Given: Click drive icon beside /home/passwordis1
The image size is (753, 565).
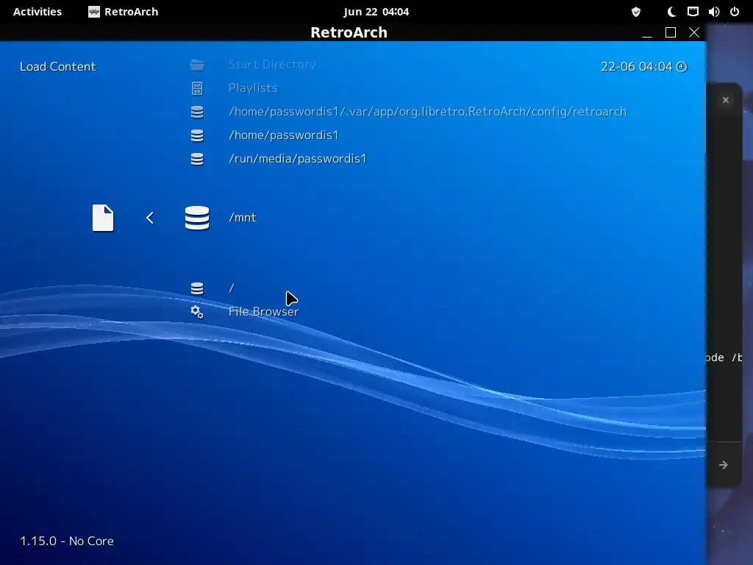Looking at the screenshot, I should point(197,135).
